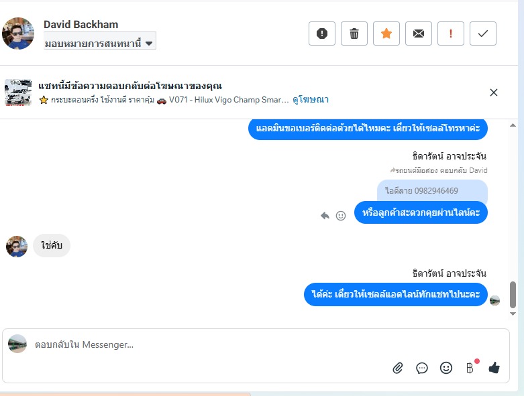Mark the conversation as spam
Viewport: 524px width, 396px height.
[x=322, y=34]
